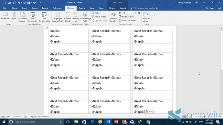Viewport: 223px width, 125px height.
Task: Open the Windows Start menu
Action: (4, 122)
